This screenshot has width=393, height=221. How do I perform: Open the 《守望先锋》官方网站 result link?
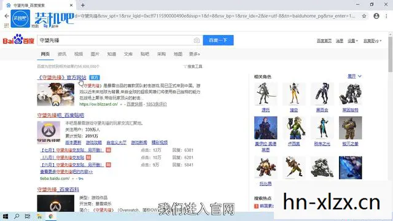(61, 77)
